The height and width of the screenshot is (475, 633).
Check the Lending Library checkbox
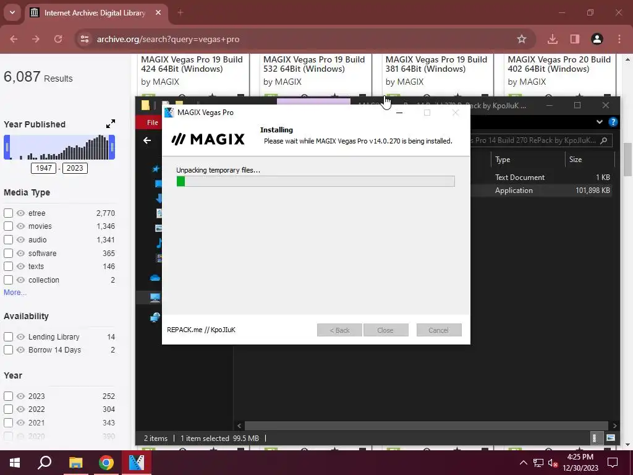click(x=8, y=336)
